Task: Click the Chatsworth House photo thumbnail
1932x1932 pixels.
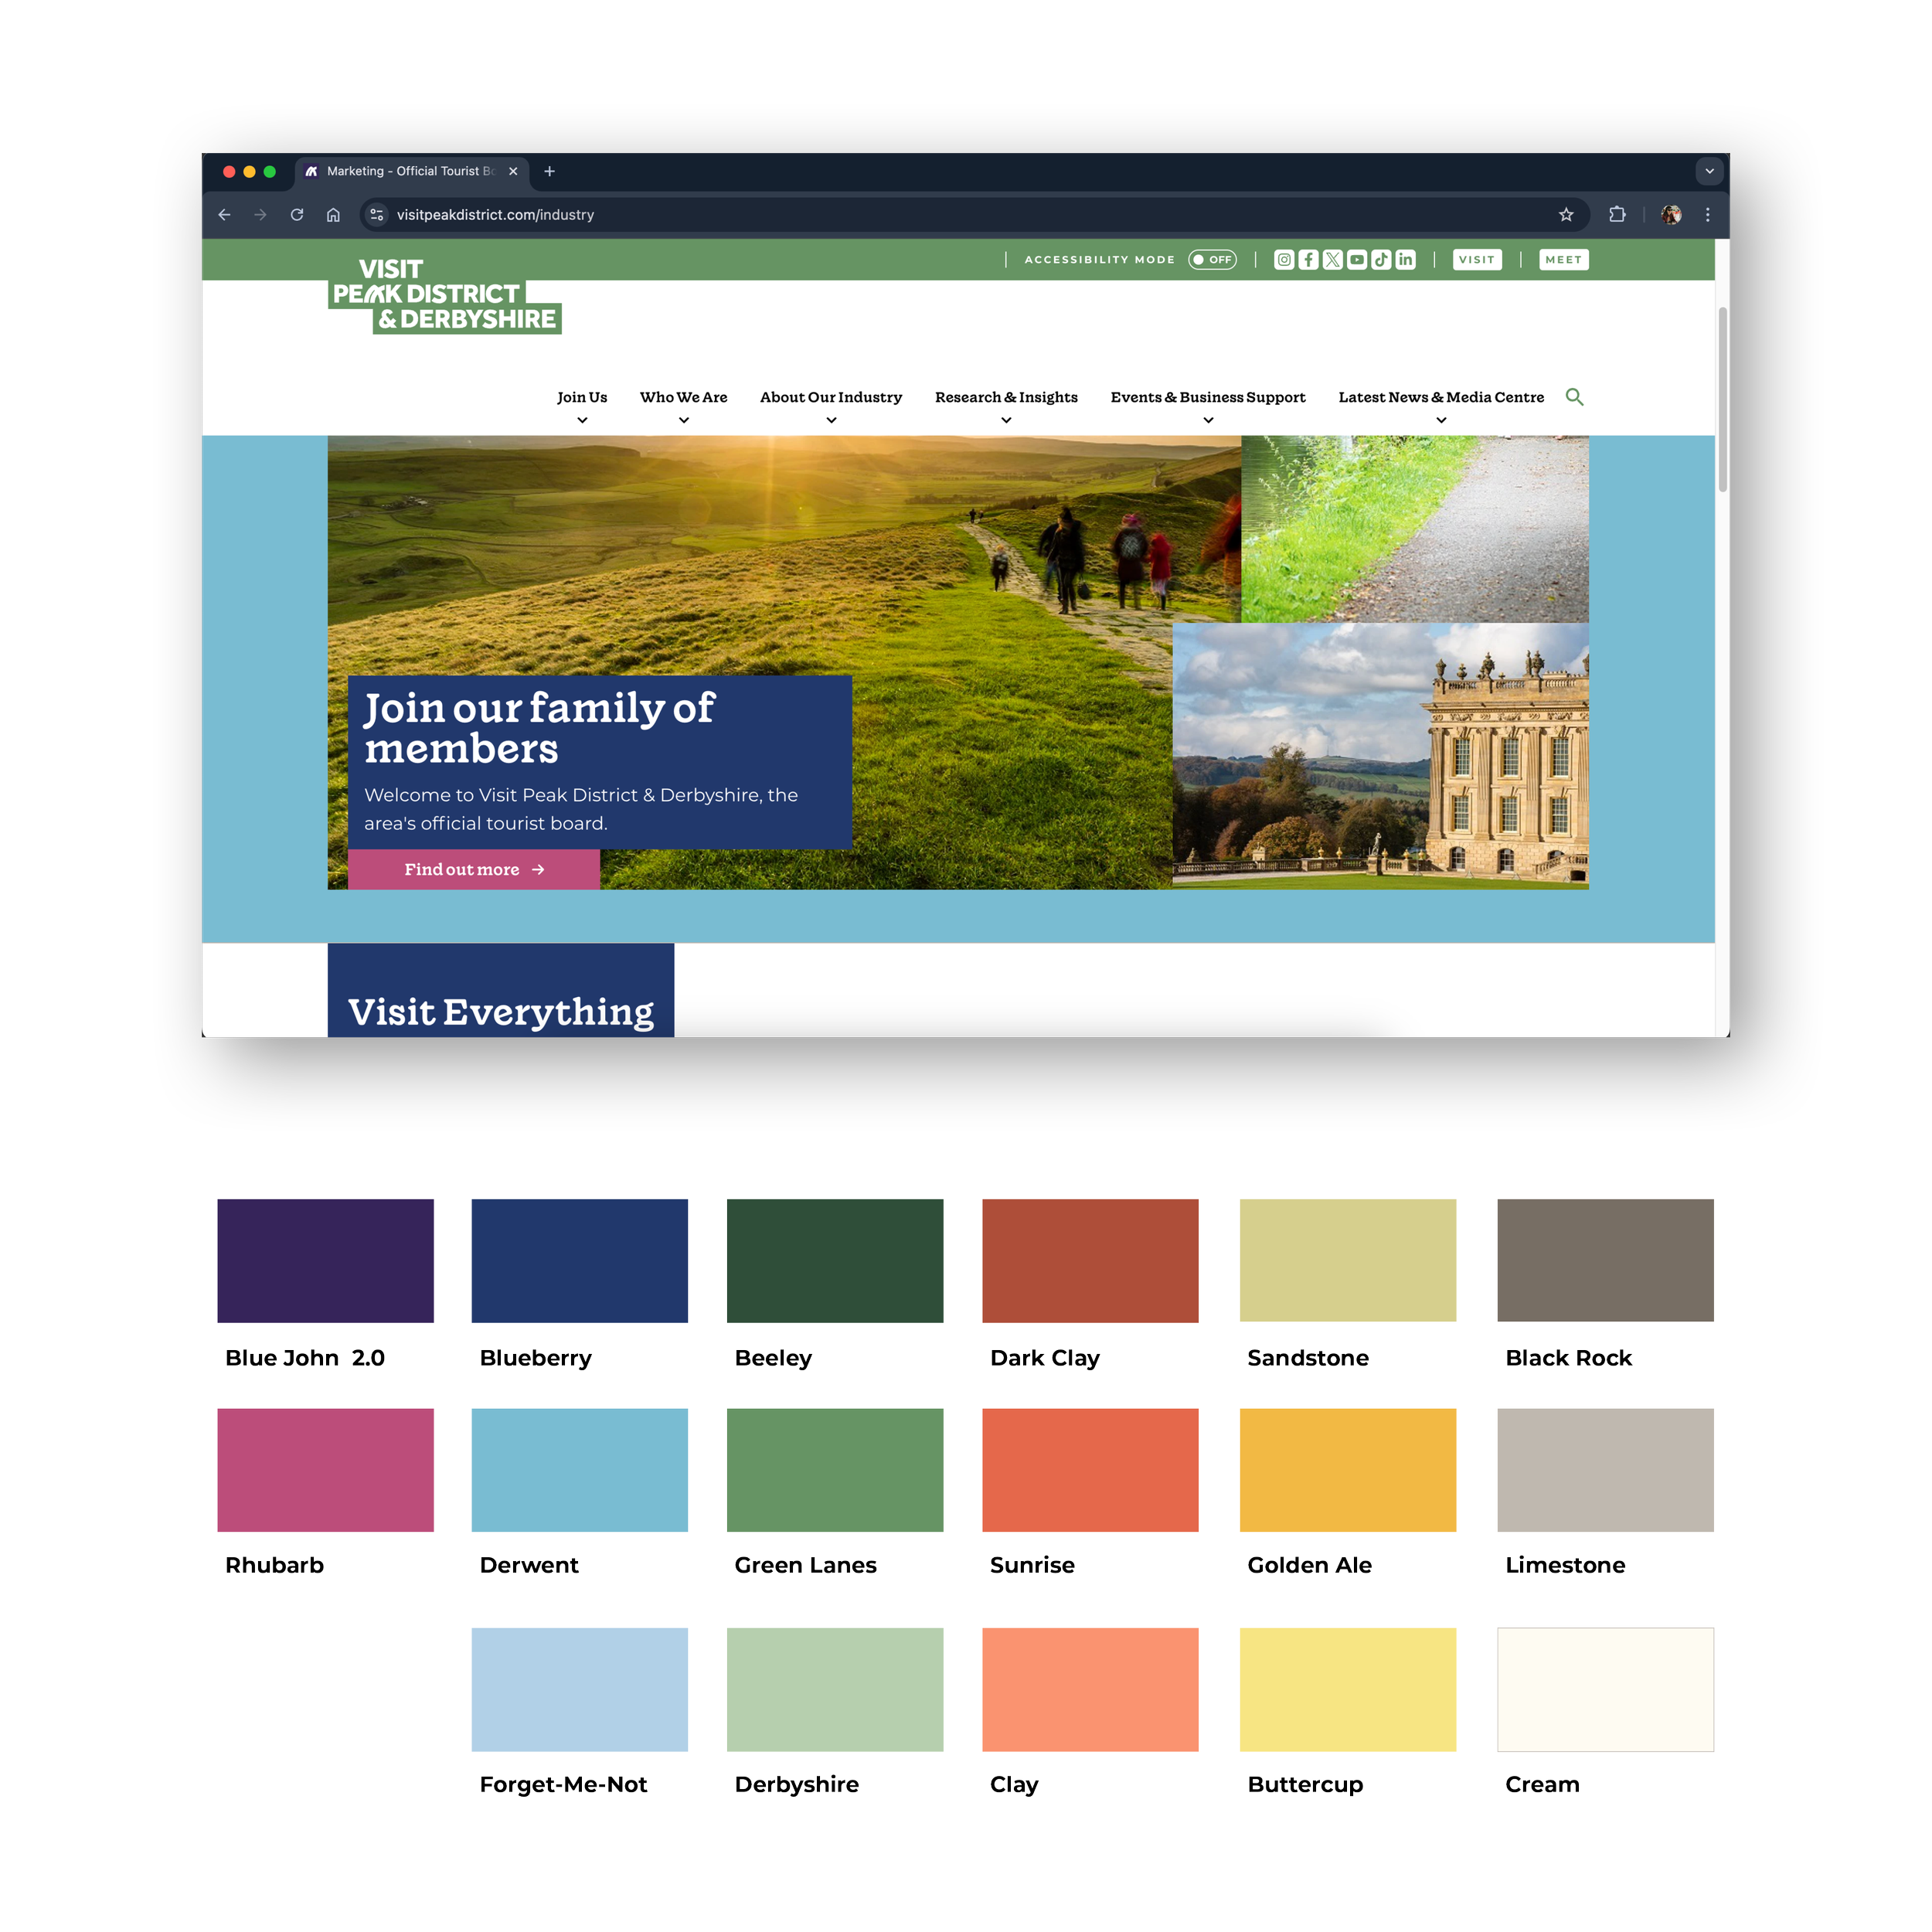Action: [x=1381, y=756]
